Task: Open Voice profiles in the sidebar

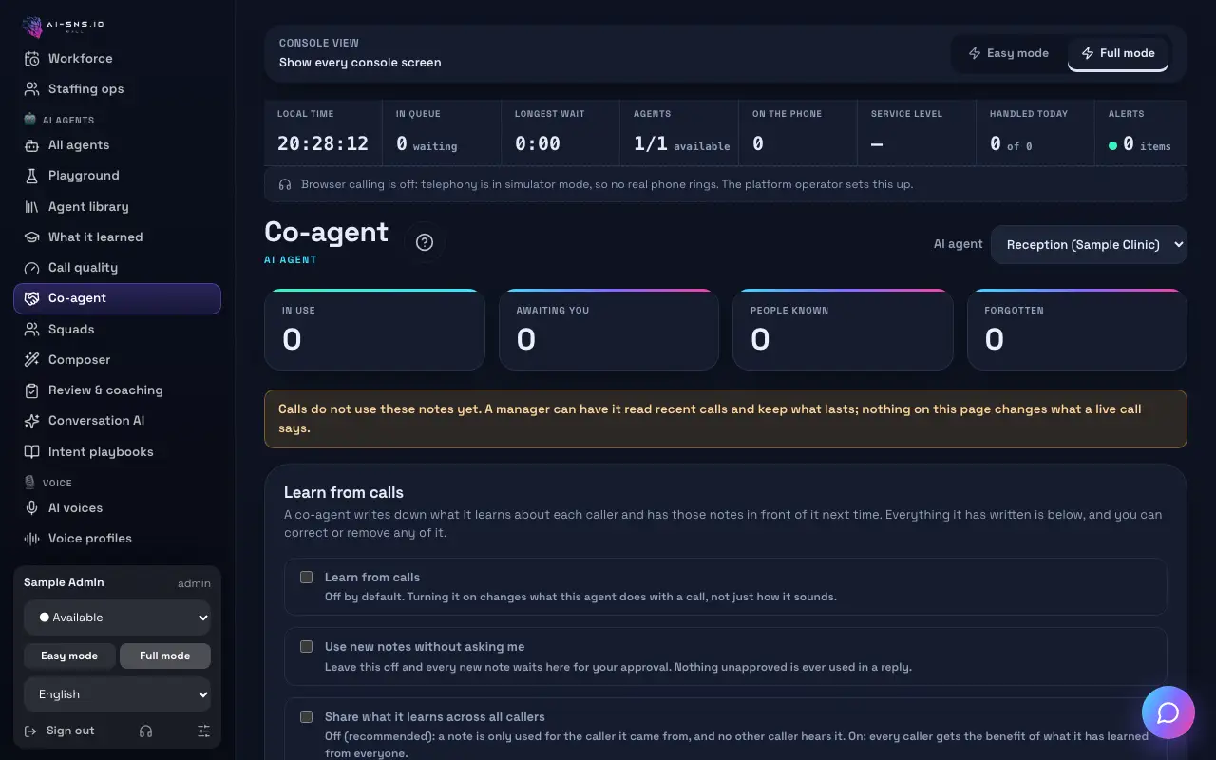Action: pos(117,539)
